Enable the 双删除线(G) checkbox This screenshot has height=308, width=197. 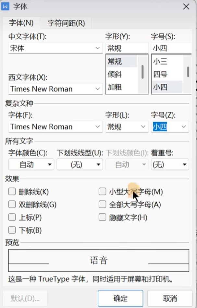(x=12, y=205)
